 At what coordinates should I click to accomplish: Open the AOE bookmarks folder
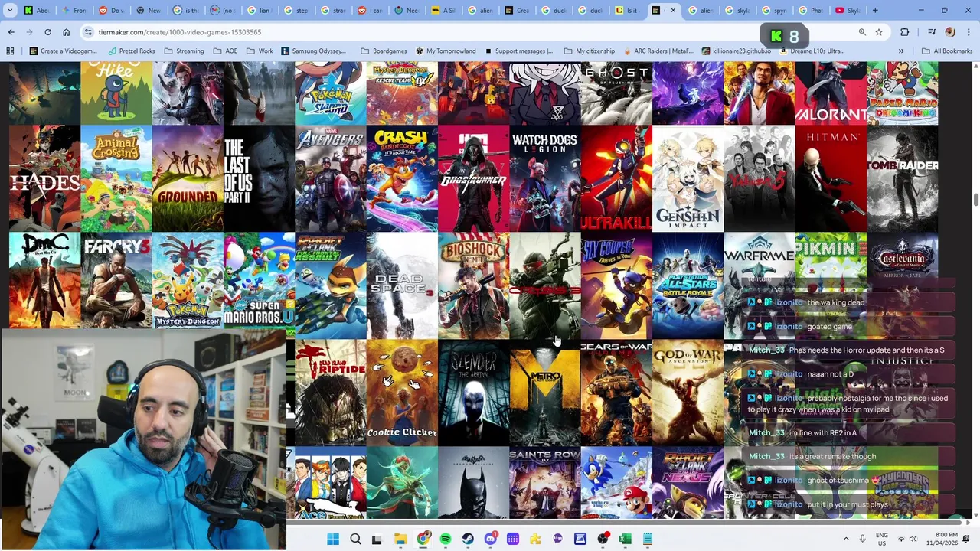click(225, 51)
